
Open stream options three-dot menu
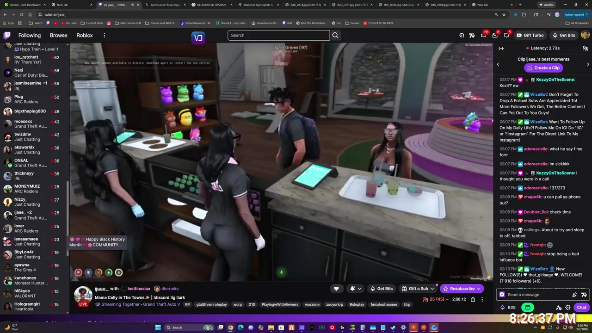[x=482, y=299]
